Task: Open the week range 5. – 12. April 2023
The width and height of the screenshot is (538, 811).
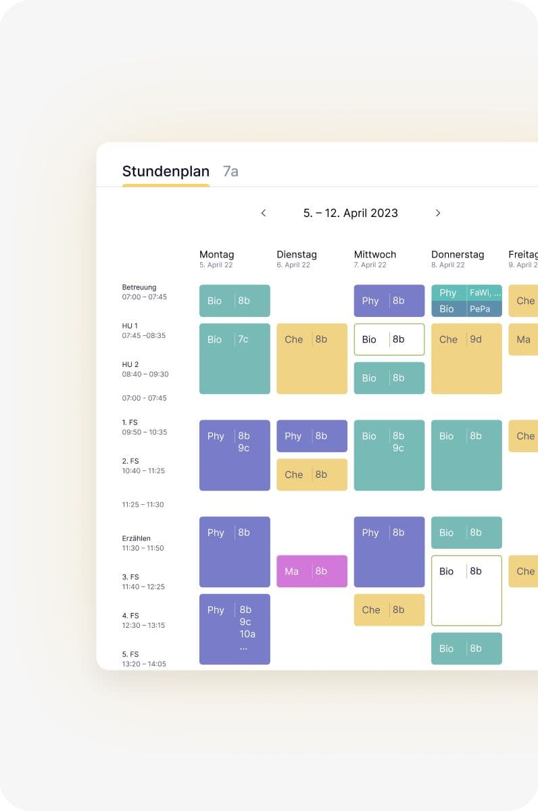Action: [x=350, y=213]
